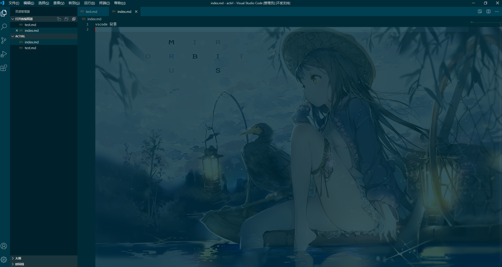Open the Extensions view
The image size is (502, 267).
pyautogui.click(x=4, y=68)
